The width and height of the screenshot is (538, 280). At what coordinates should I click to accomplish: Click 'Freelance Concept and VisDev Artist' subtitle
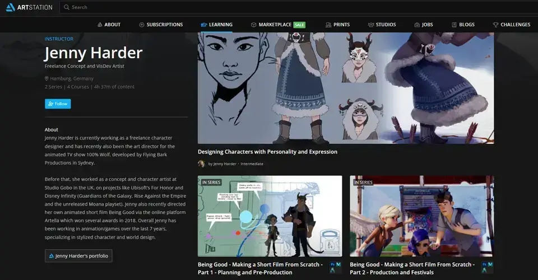pos(85,66)
